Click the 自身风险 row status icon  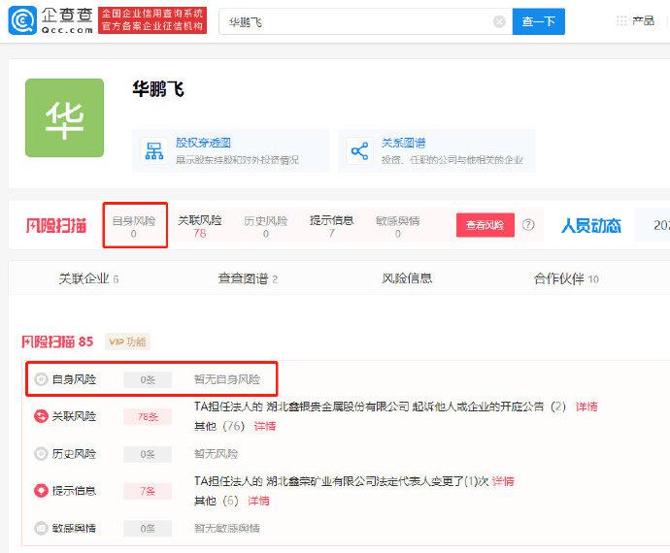41,379
